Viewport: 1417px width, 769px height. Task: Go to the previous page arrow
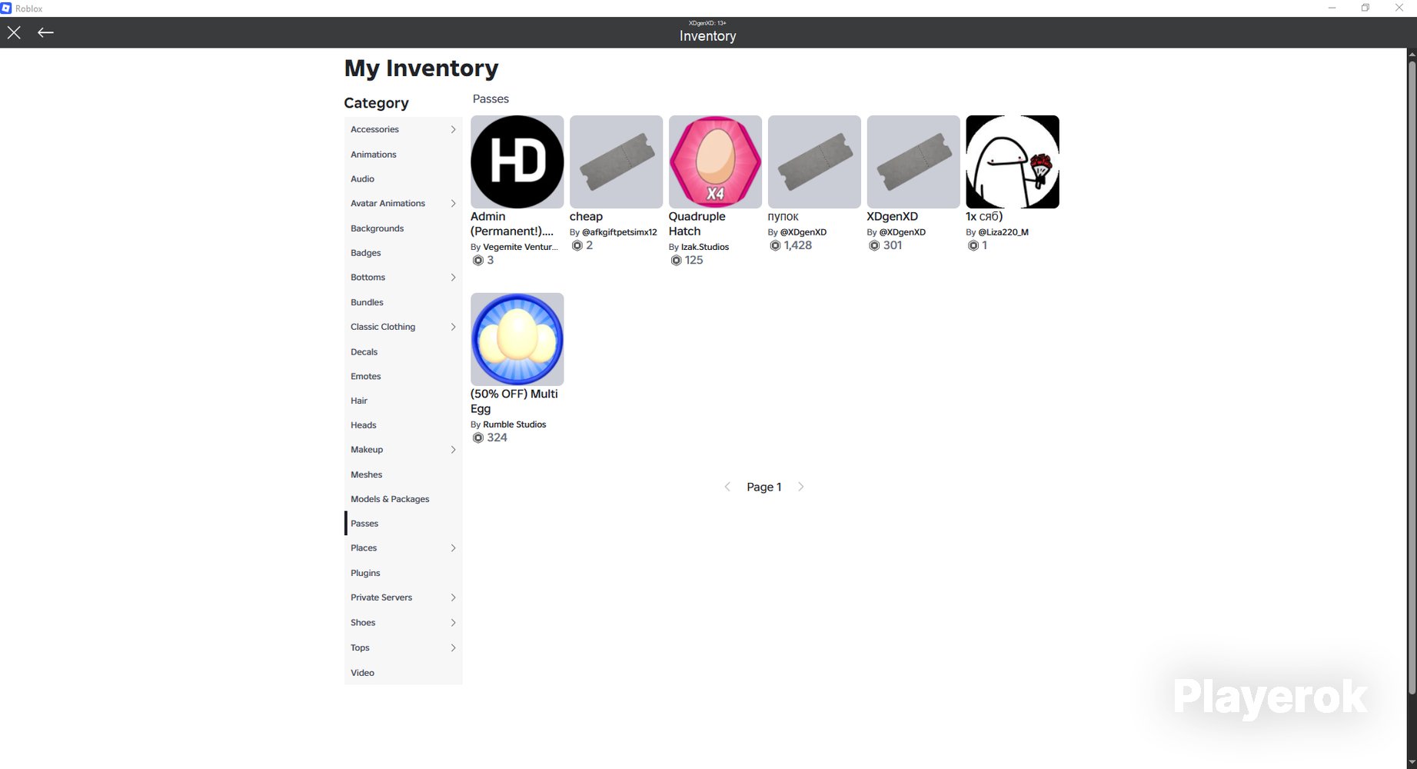click(727, 487)
